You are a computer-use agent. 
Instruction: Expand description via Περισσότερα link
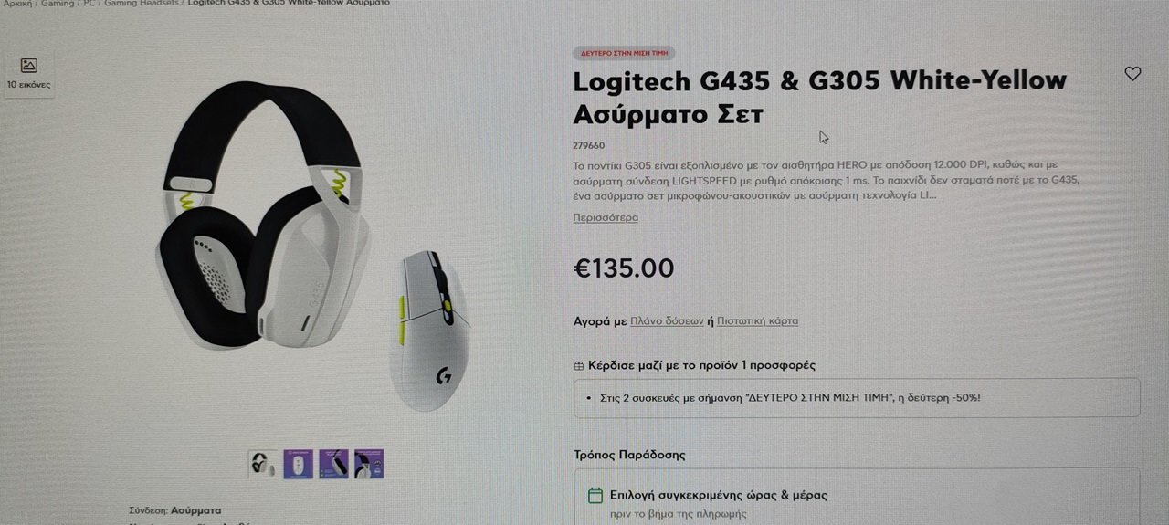point(606,217)
